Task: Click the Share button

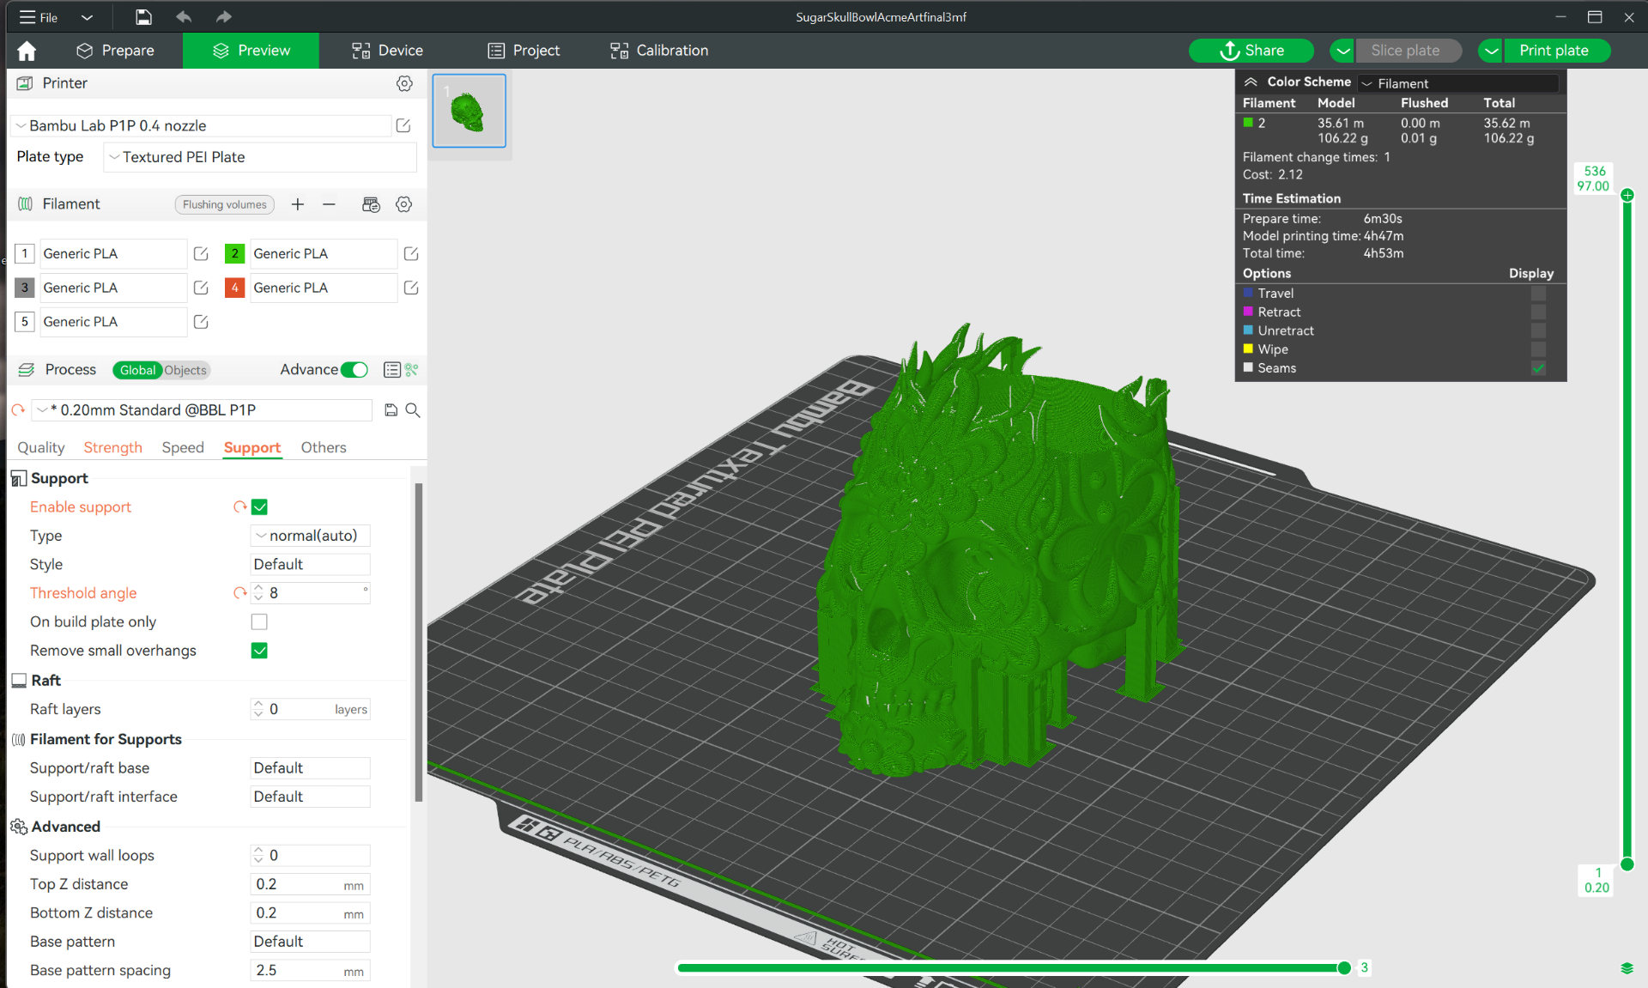Action: point(1251,51)
